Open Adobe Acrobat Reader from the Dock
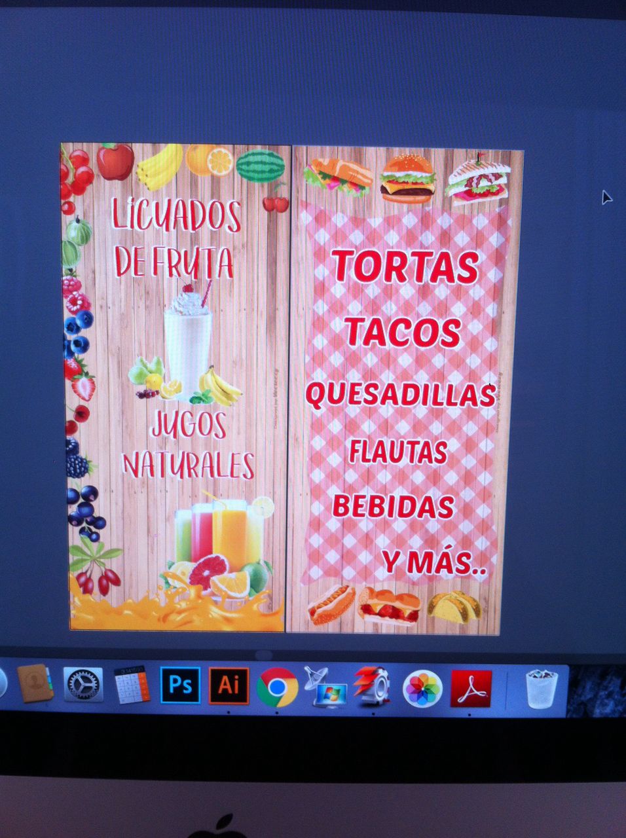 (470, 686)
